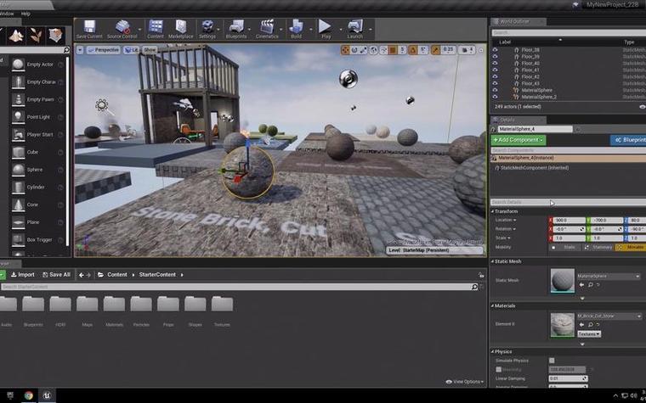The height and width of the screenshot is (403, 646).
Task: Click the World Outliner tab
Action: pos(518,22)
